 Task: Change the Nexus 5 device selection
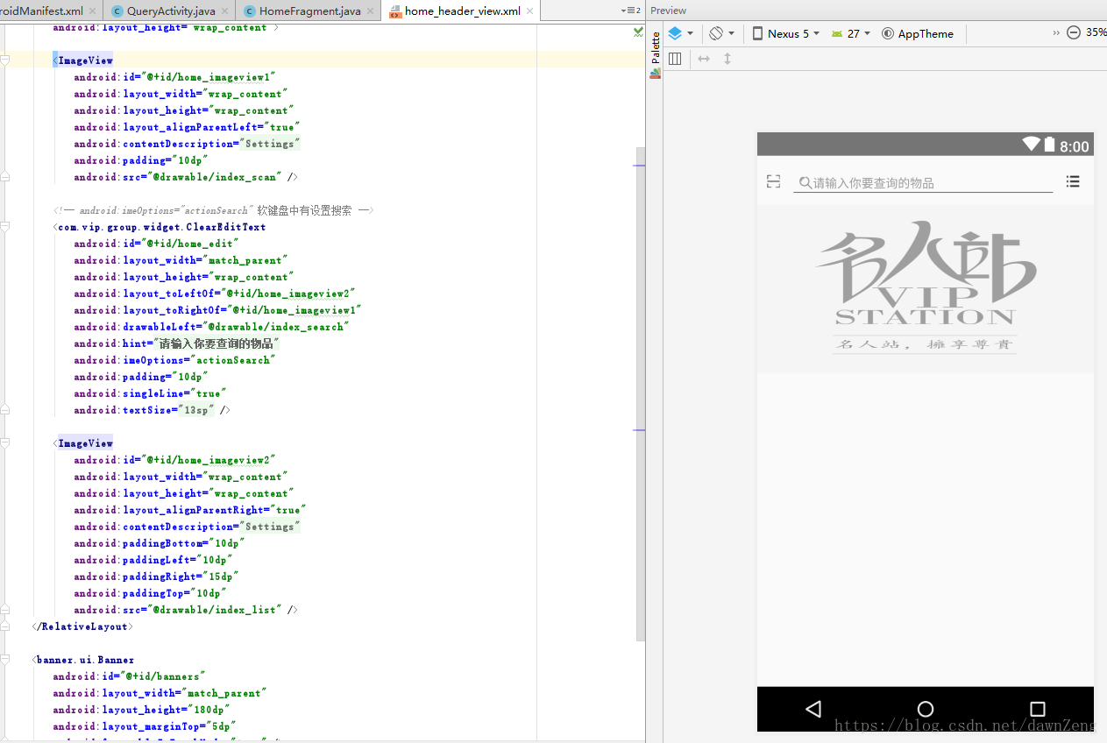coord(786,33)
